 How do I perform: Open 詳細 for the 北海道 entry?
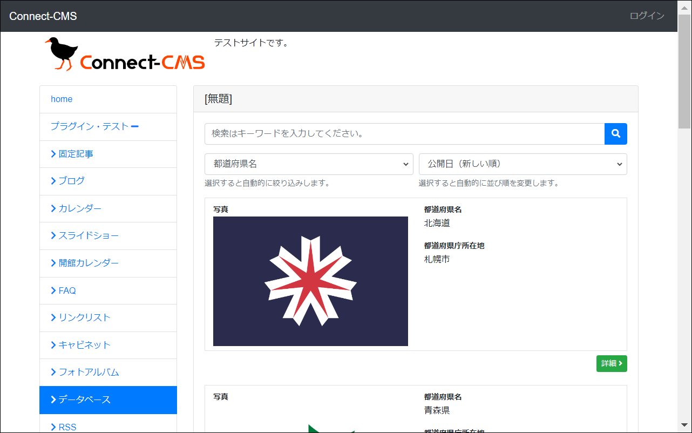coord(612,364)
